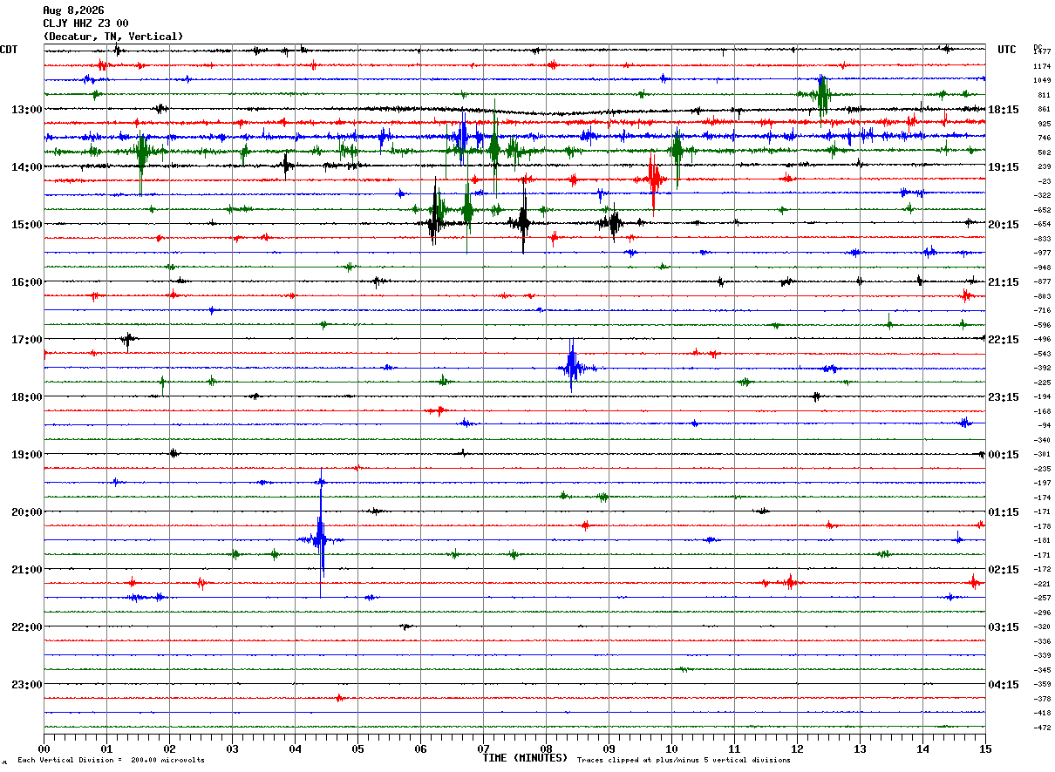Image resolution: width=1055 pixels, height=772 pixels.
Task: Click the 13:00 CDT time label
Action: (26, 110)
